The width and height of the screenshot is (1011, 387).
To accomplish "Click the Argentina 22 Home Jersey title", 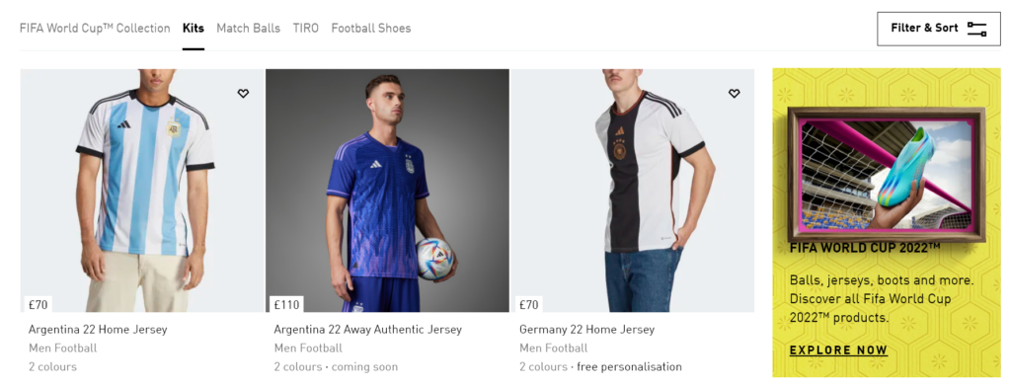I will pyautogui.click(x=98, y=330).
